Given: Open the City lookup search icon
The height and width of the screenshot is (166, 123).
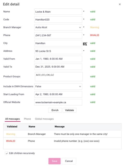Looking at the screenshot, I should [x=85, y=44].
